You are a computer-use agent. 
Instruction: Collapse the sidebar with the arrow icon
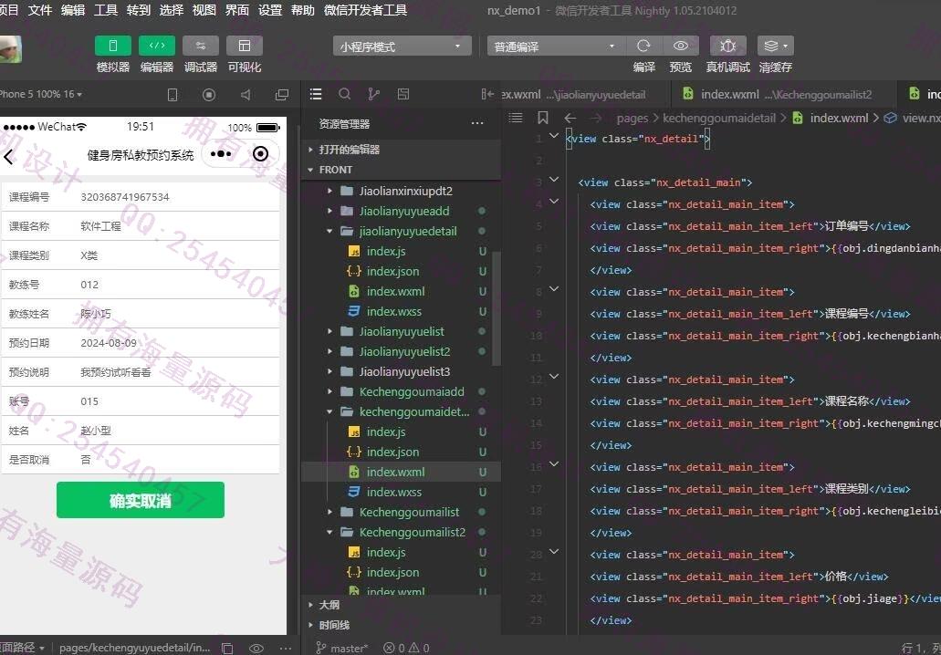click(487, 94)
